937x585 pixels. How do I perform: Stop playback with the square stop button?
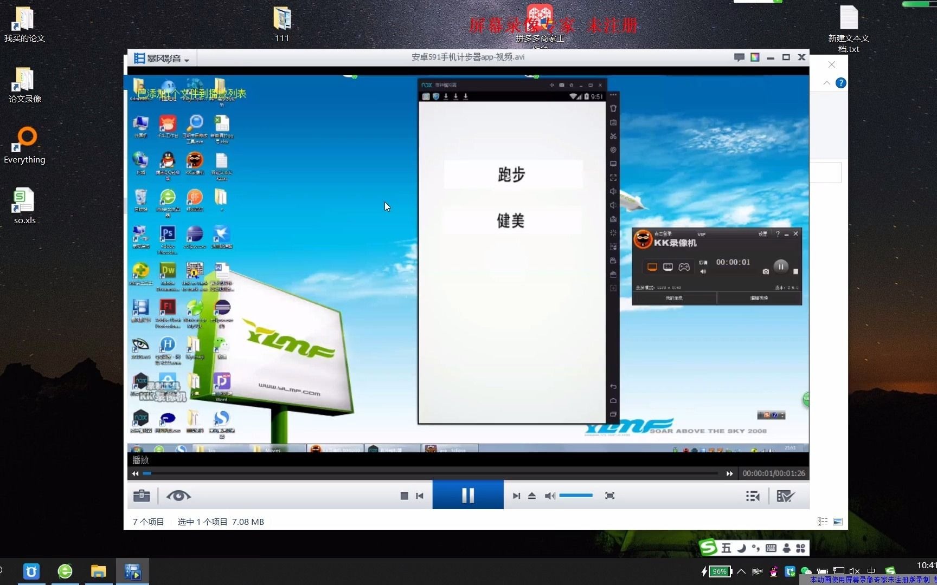point(404,496)
